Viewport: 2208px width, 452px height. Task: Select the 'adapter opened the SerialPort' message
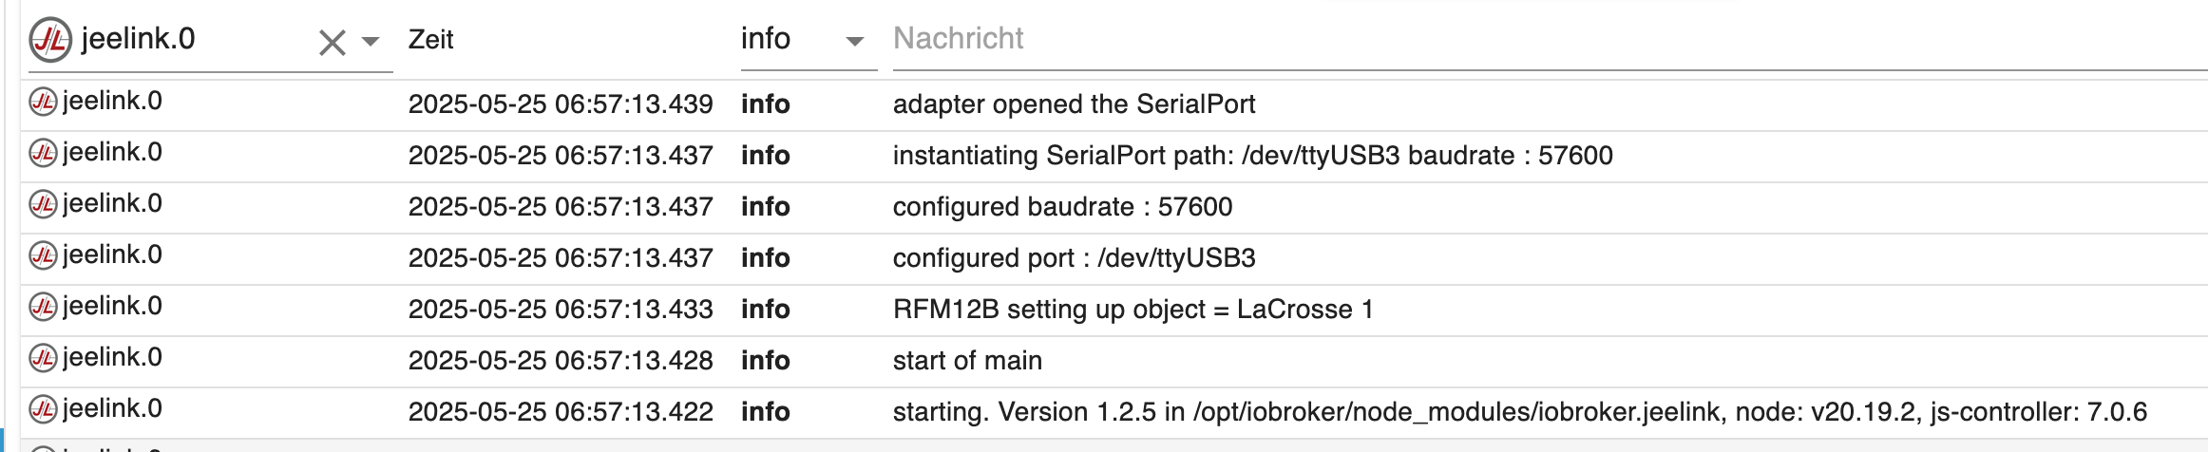pos(1074,104)
